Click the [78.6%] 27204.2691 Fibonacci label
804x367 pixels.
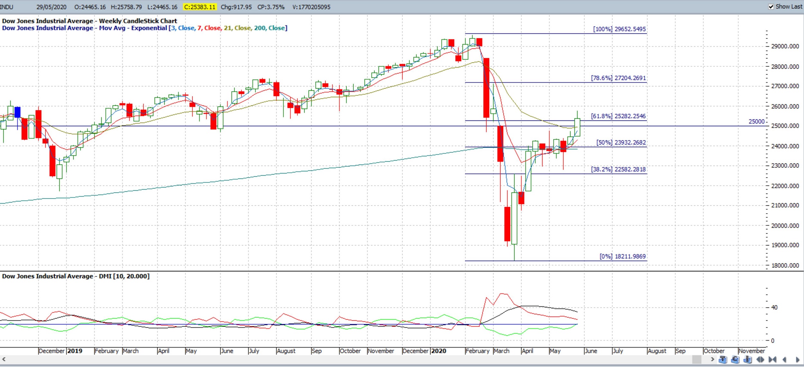(618, 78)
